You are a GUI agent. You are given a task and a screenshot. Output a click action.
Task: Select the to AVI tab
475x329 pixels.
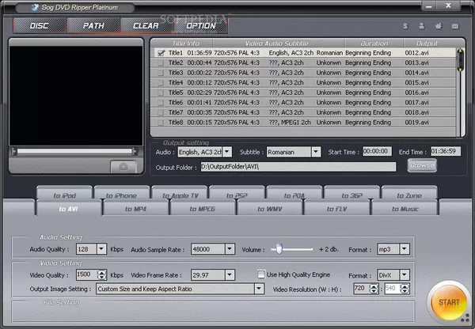tap(68, 209)
